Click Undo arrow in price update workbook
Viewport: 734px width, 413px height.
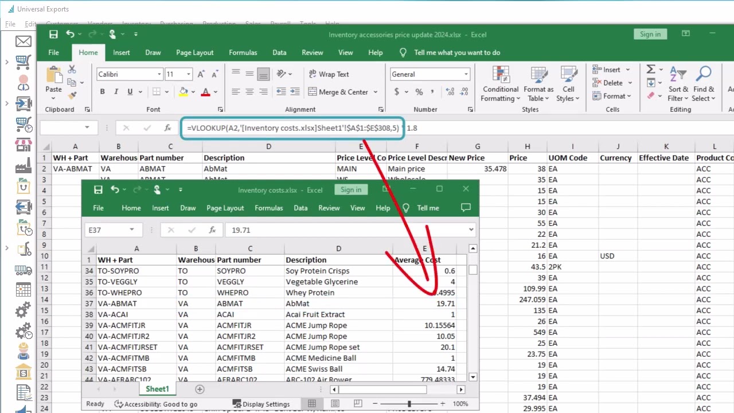(x=70, y=34)
